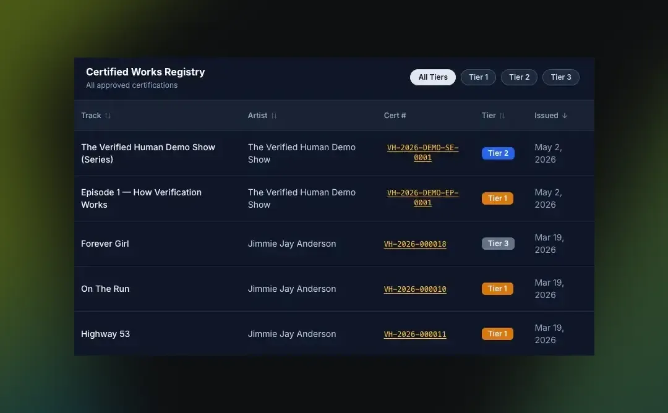Select track 'Episode 1 — How Verification Works'
Screen dimensions: 668x413
tap(141, 198)
